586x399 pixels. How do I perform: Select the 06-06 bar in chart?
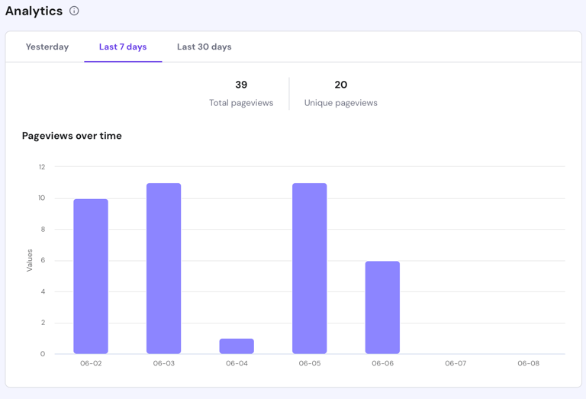(x=382, y=307)
